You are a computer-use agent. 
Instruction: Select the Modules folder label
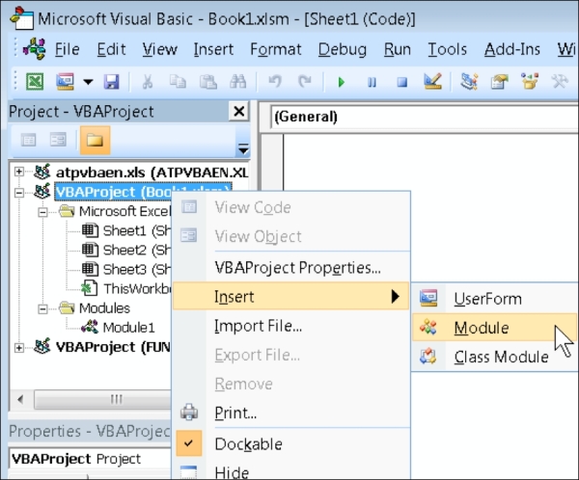[104, 308]
